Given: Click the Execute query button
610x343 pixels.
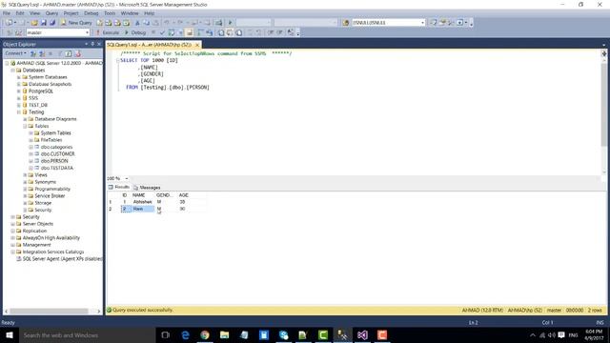Looking at the screenshot, I should [108, 32].
